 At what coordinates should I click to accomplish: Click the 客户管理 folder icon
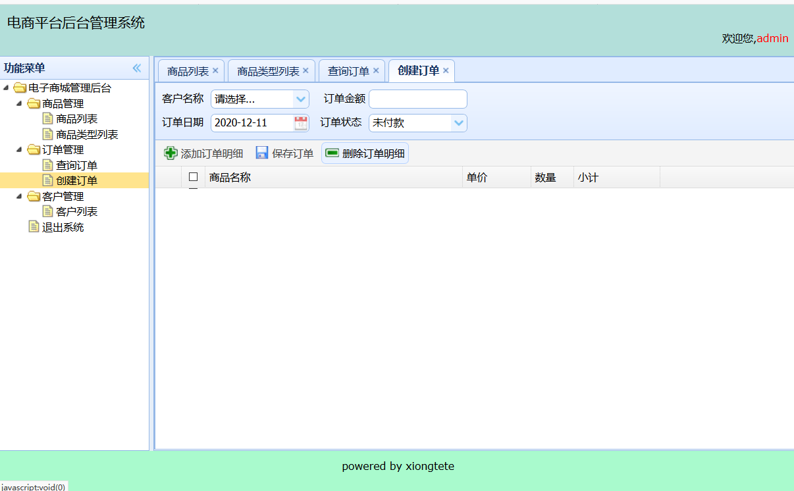34,195
